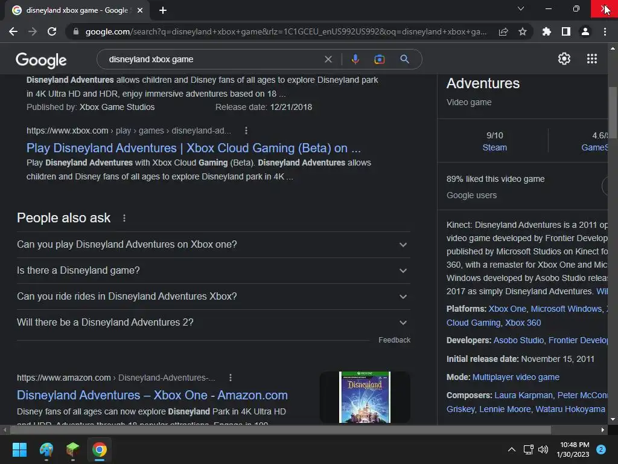The image size is (618, 464).
Task: Open the Asobo Studio developer link
Action: (x=518, y=340)
